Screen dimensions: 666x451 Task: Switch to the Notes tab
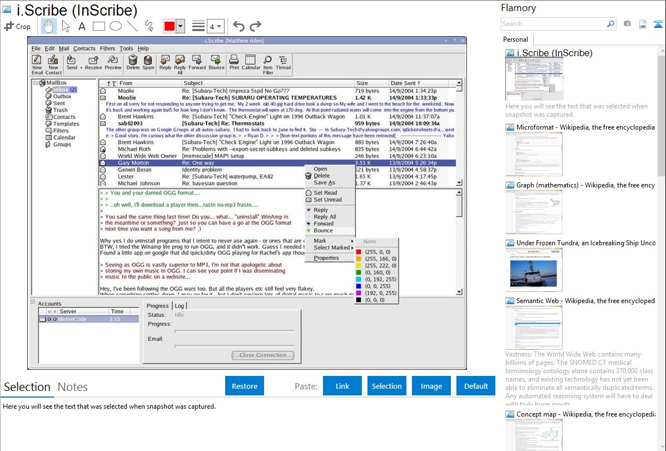pos(73,387)
